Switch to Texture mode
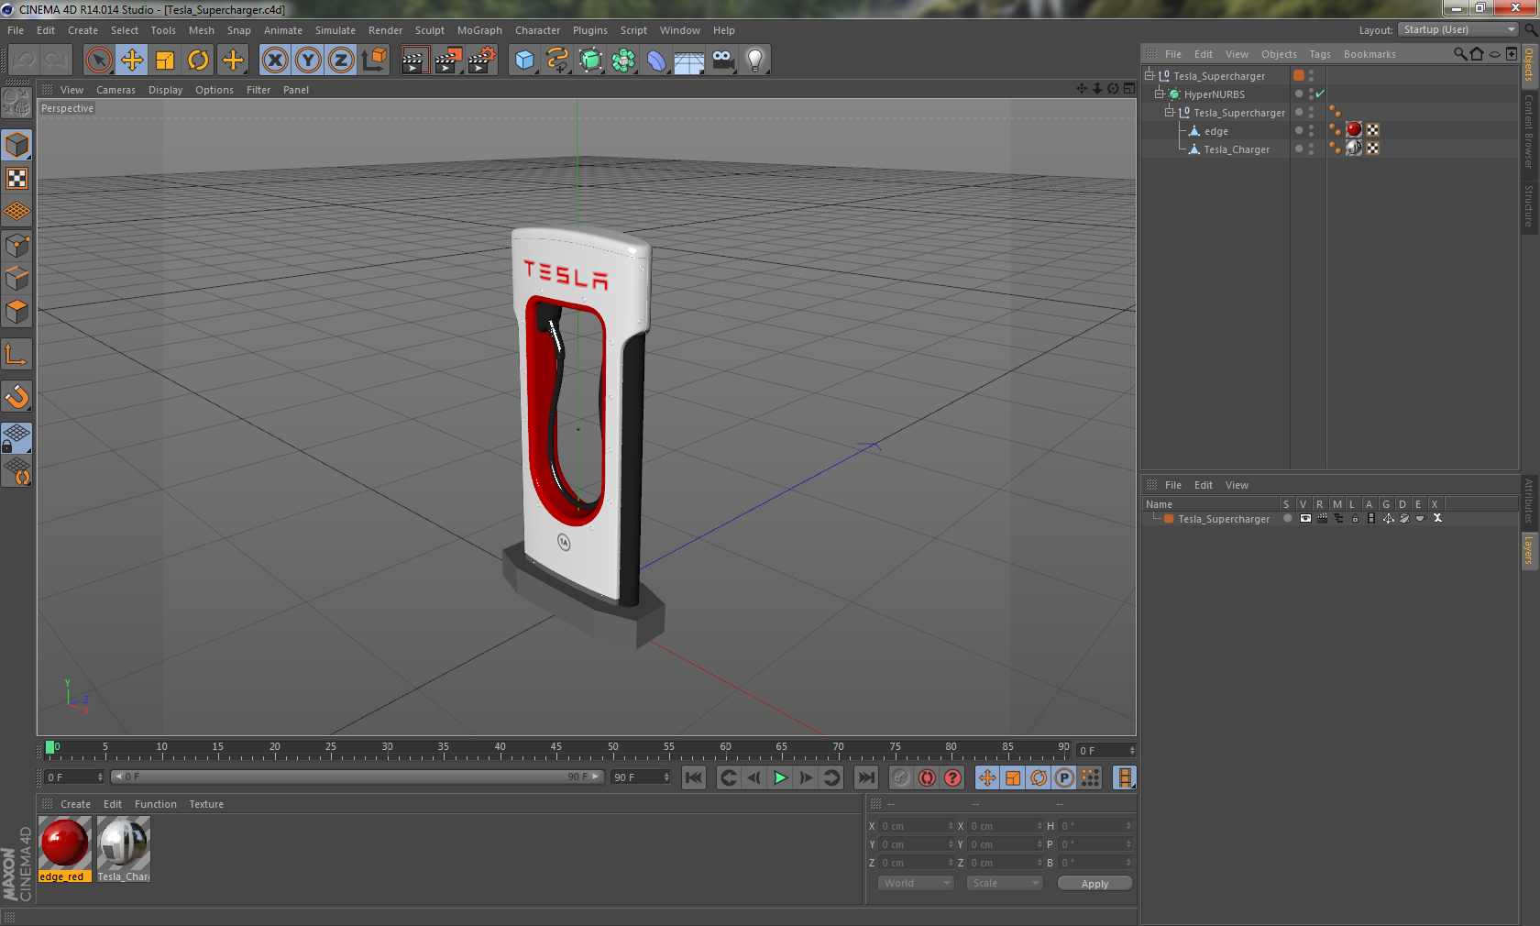The image size is (1540, 926). tap(16, 178)
